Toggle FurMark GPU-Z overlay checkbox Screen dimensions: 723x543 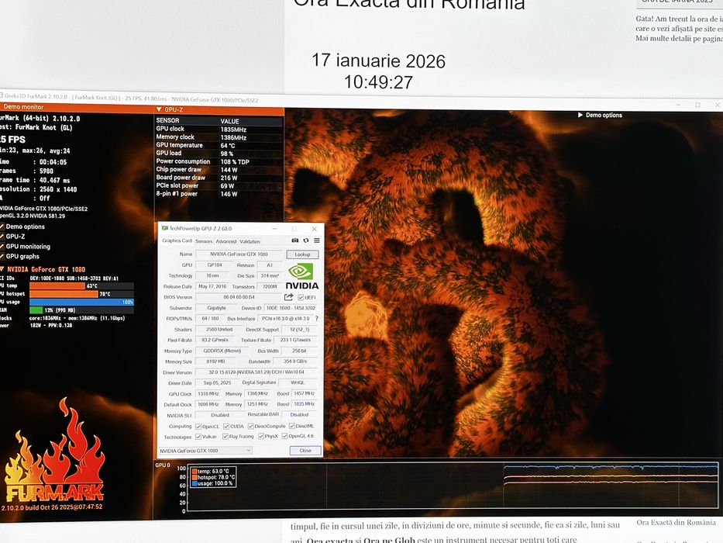click(x=2, y=237)
